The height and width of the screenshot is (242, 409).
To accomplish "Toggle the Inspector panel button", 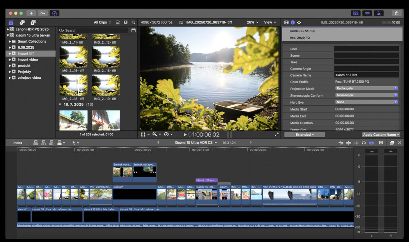I will pyautogui.click(x=378, y=13).
